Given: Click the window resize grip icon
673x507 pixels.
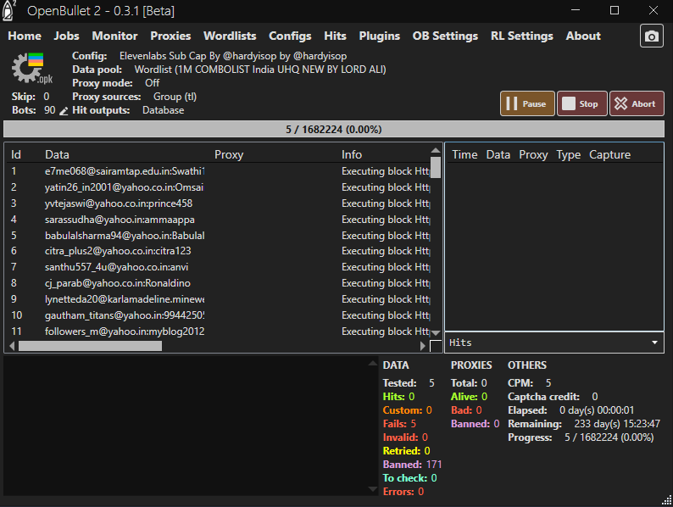Looking at the screenshot, I should click(x=667, y=501).
